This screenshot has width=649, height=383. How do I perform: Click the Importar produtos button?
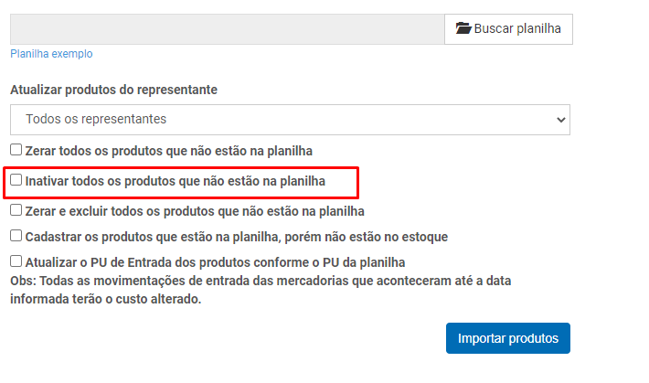508,338
